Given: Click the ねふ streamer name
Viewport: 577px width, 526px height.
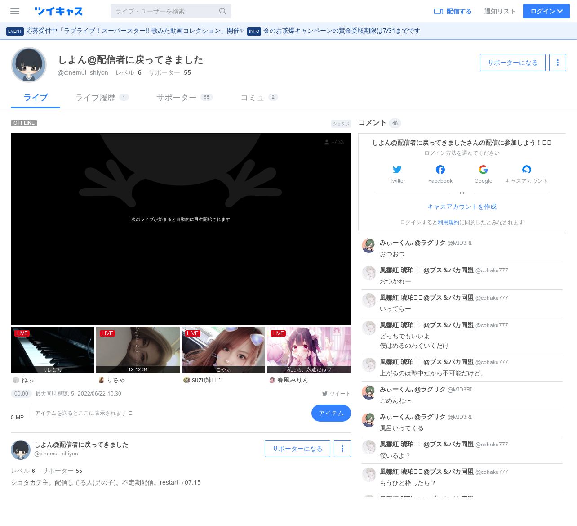Looking at the screenshot, I should [x=27, y=380].
